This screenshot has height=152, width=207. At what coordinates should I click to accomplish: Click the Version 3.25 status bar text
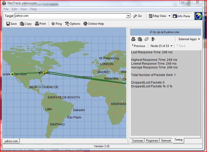tap(102, 146)
